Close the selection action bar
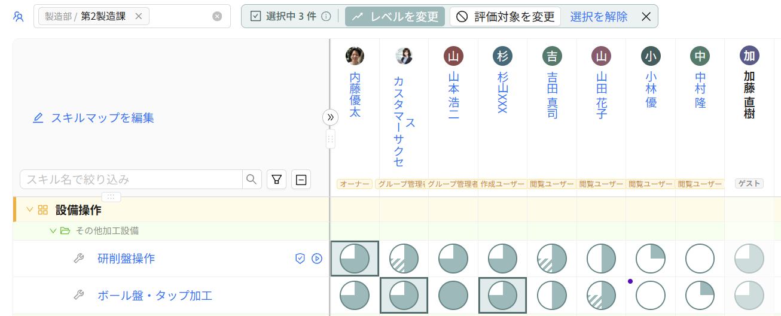 [646, 17]
